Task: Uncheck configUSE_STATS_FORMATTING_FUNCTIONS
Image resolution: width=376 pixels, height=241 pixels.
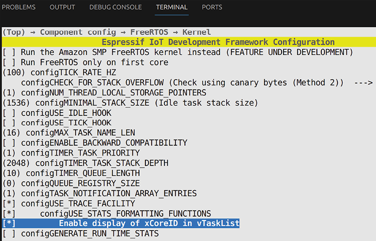Action: click(9, 213)
